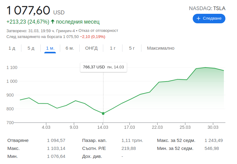Click the 4.03 date on chart axis
Image resolution: width=237 pixels, height=164 pixels.
click(x=46, y=127)
